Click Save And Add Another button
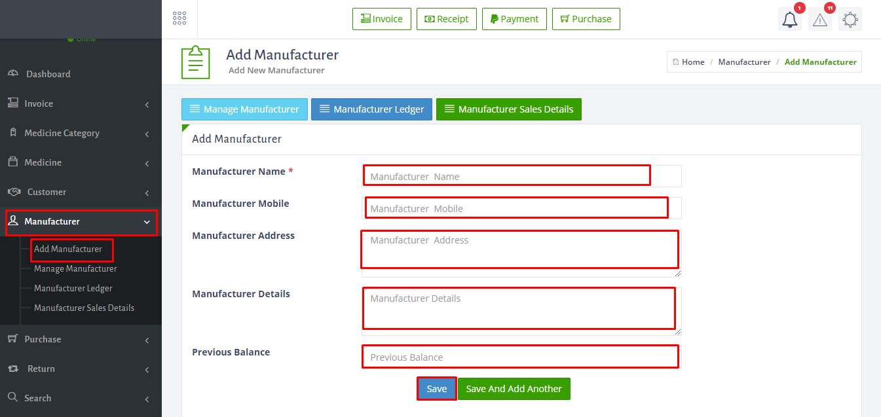Screen dimensions: 881x417 (x=514, y=389)
